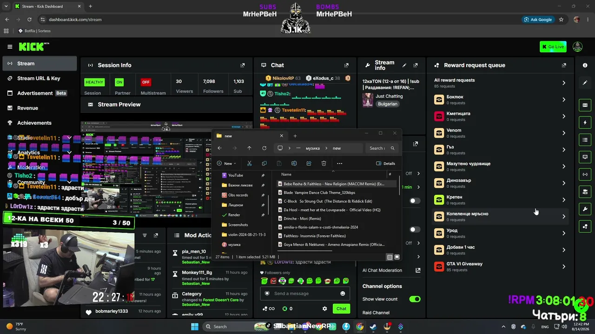The height and width of the screenshot is (334, 595).
Task: Select the Blade Vampire Dance Club Theme file
Action: (x=337, y=193)
